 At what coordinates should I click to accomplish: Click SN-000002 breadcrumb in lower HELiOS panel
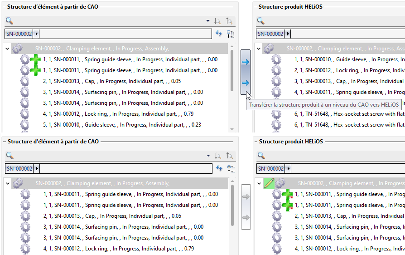tap(271, 169)
